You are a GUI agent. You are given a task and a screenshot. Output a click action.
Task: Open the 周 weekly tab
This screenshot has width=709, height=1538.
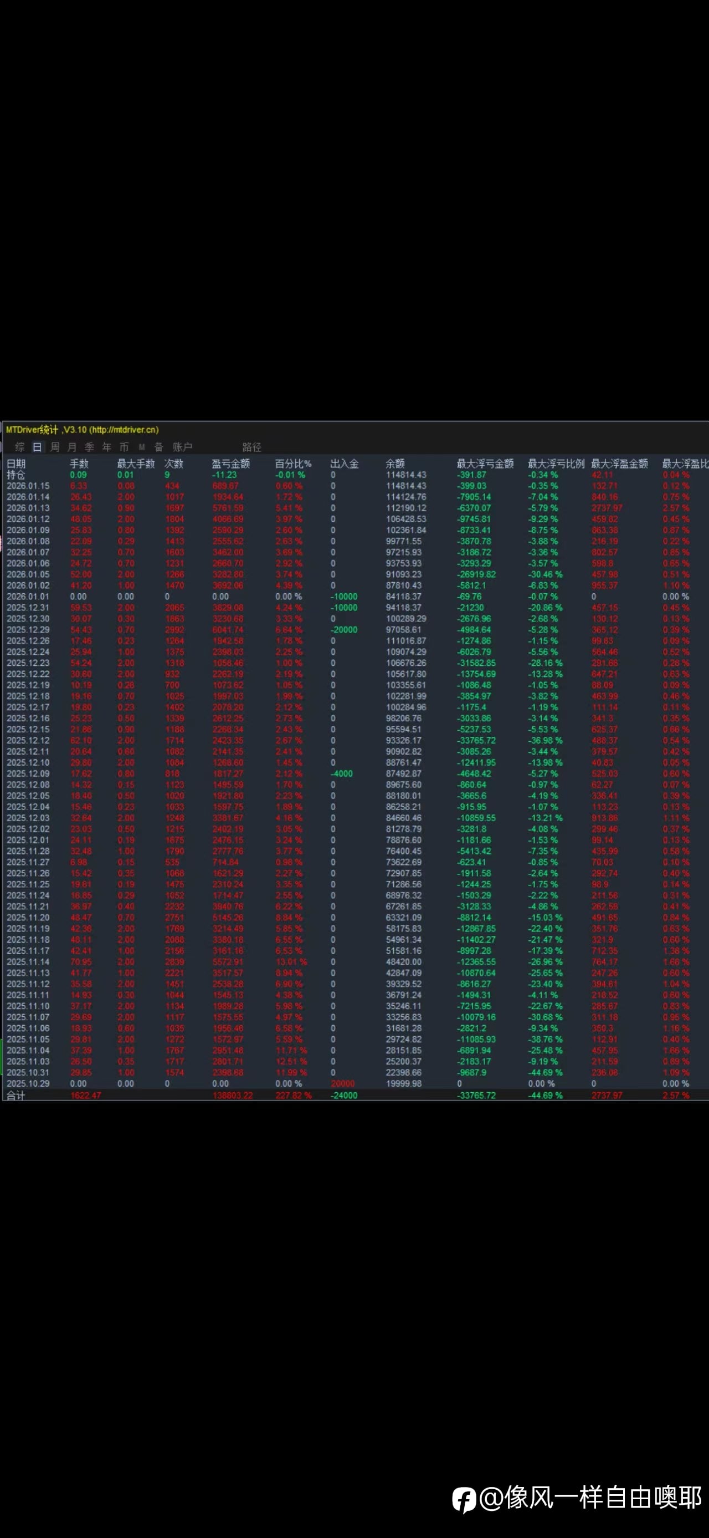pyautogui.click(x=55, y=446)
